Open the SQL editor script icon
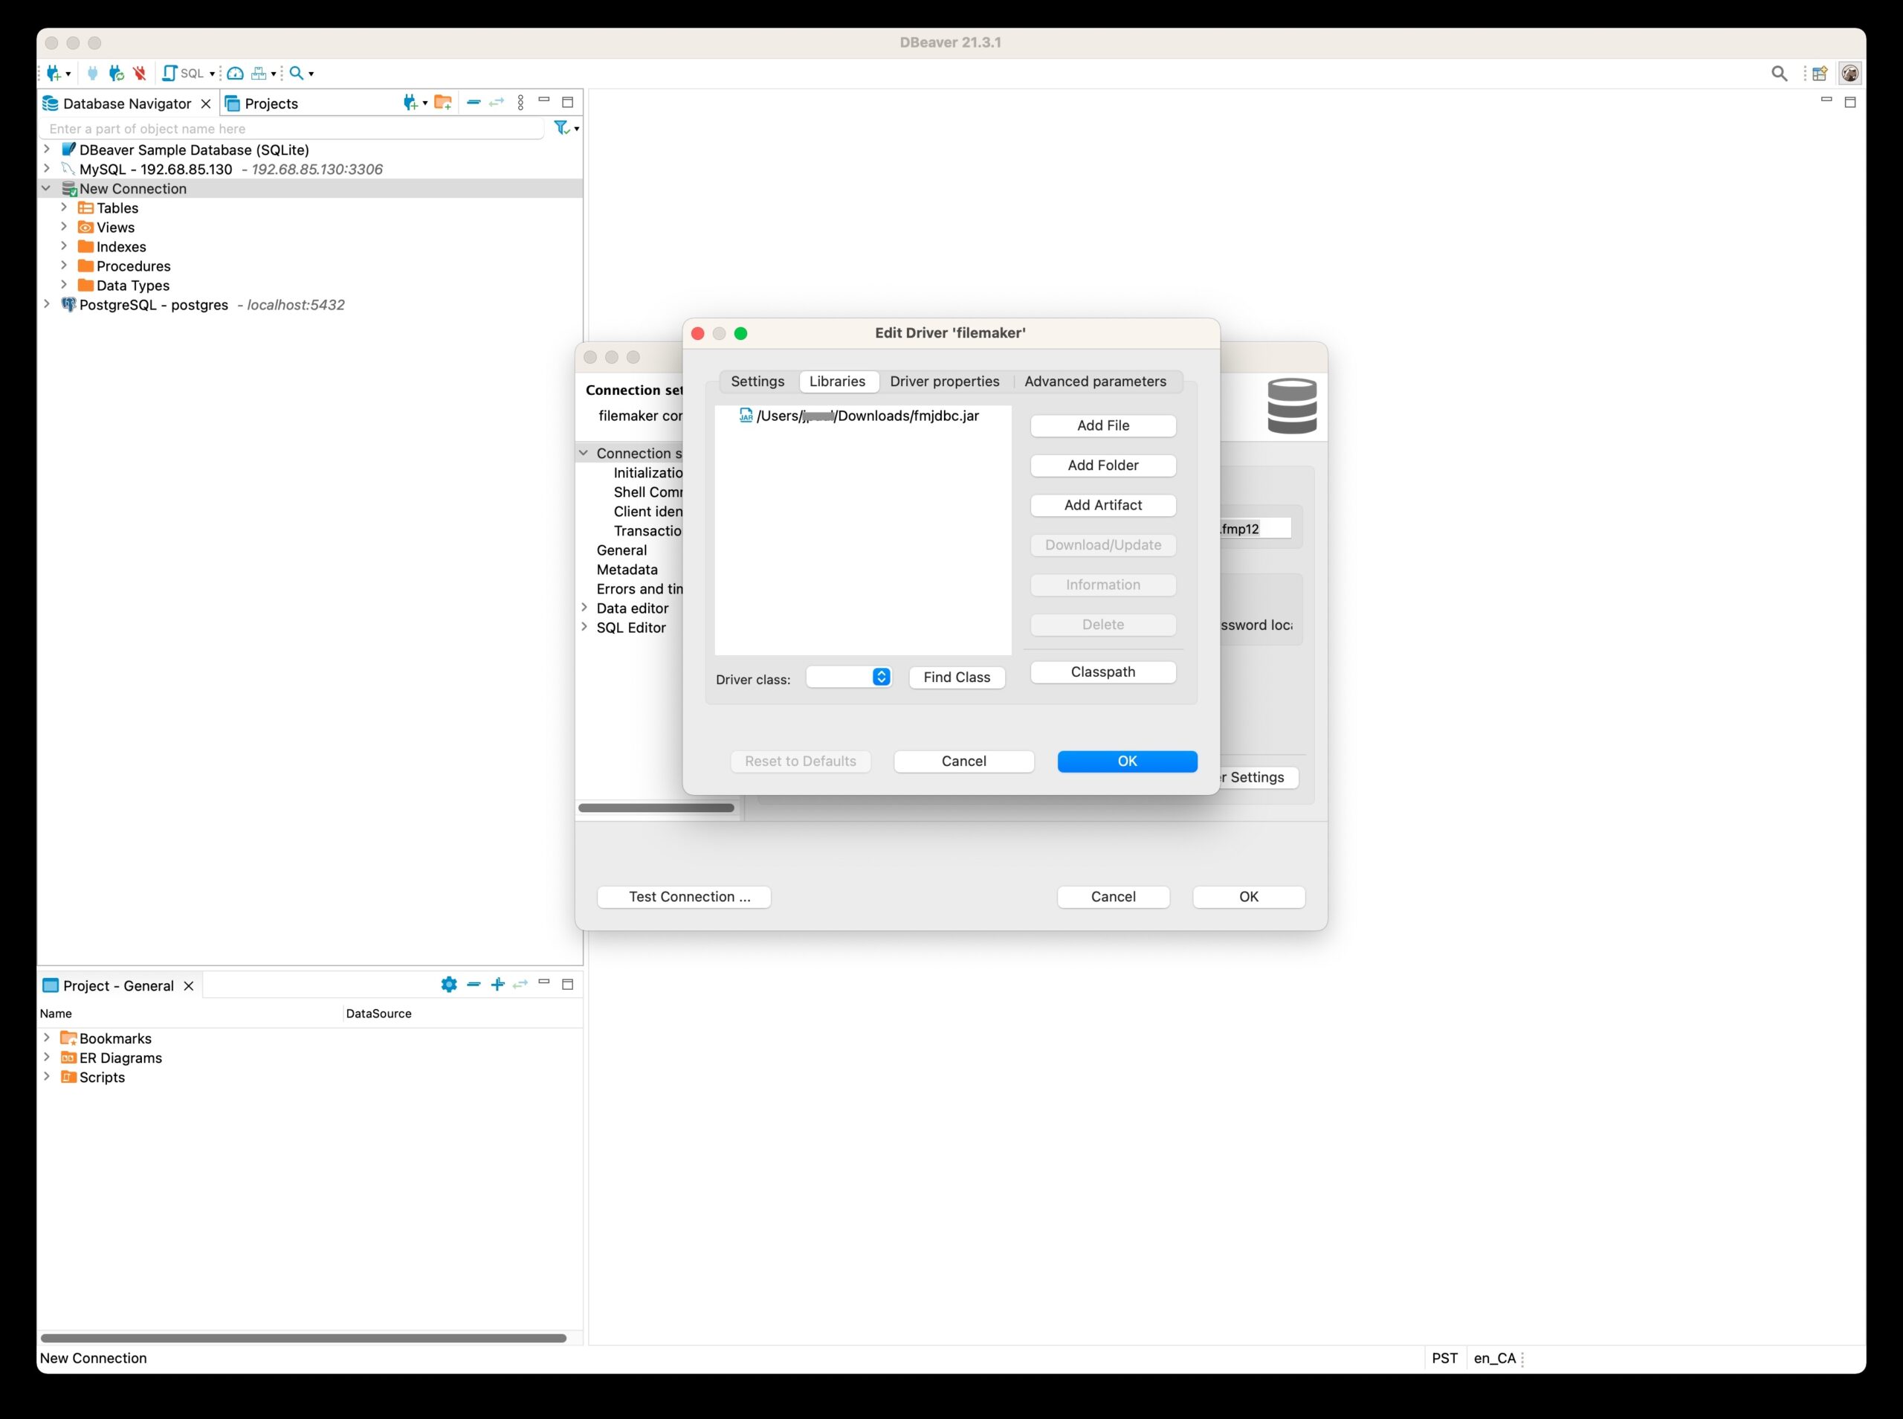 tap(170, 74)
